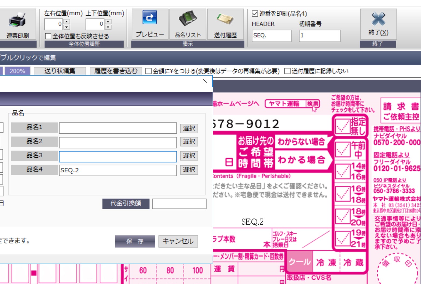The width and height of the screenshot is (421, 284).
Task: Click the 代金引換額 label
Action: click(x=126, y=203)
